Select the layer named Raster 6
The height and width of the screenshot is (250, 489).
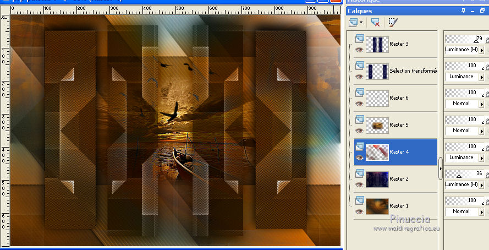[x=399, y=98]
